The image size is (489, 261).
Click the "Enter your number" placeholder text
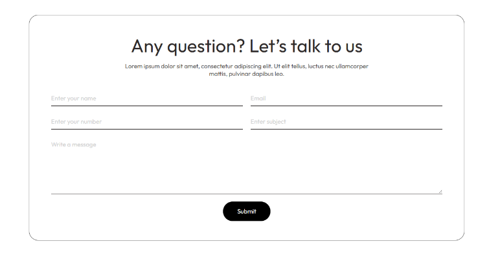pos(76,122)
